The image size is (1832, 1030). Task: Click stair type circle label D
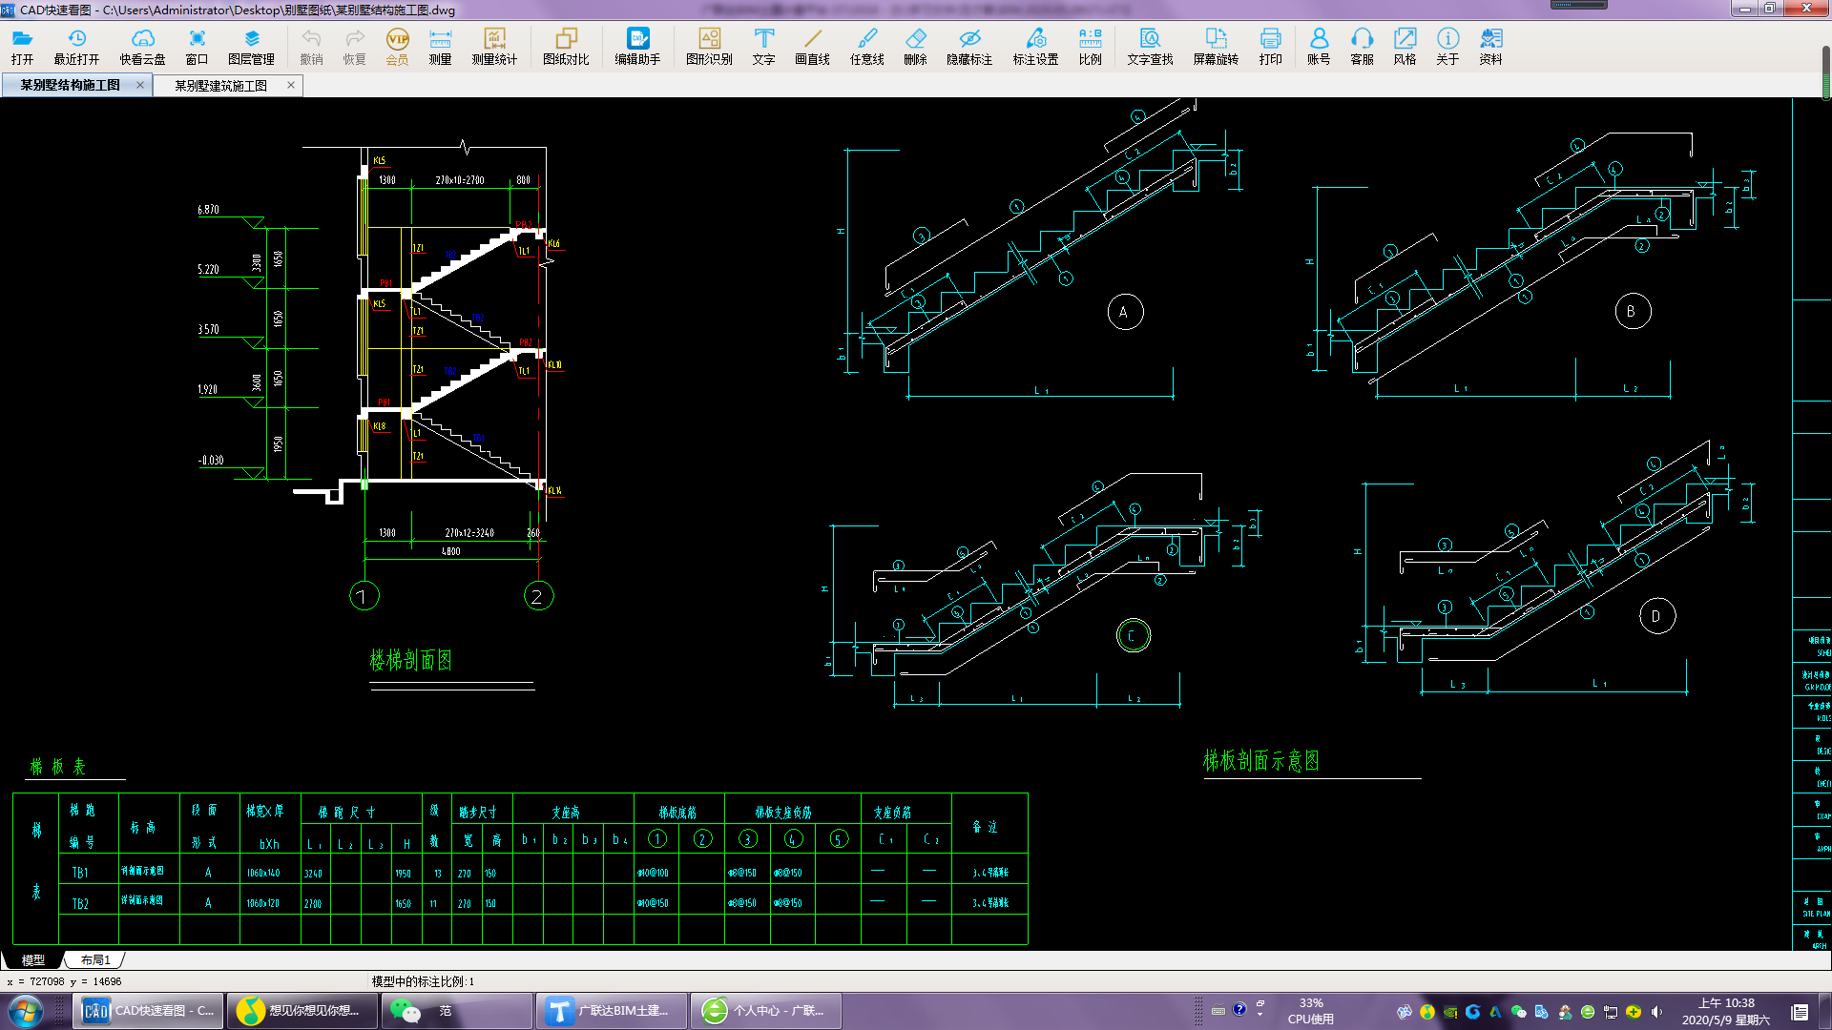(1657, 616)
